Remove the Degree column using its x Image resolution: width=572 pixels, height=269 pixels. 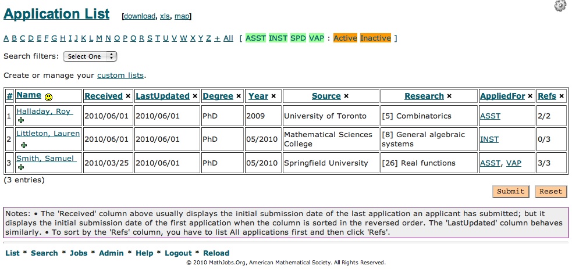point(238,96)
